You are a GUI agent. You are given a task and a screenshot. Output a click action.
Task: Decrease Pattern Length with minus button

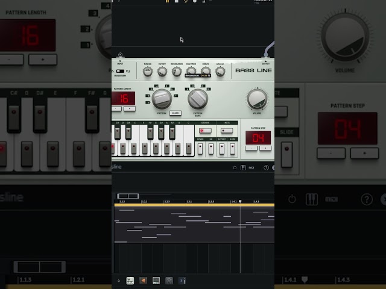116,108
